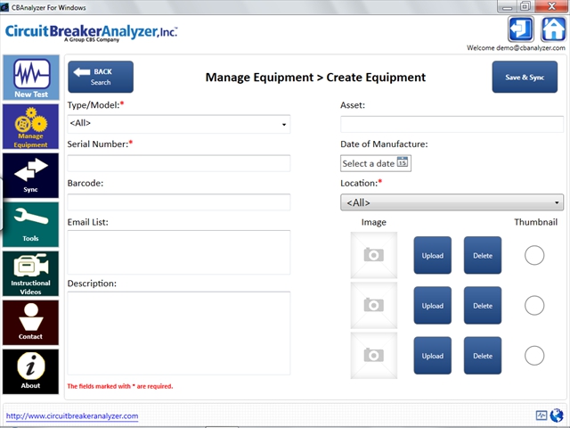Click Upload for the first image
Viewport: 570px width, 428px height.
coord(433,255)
